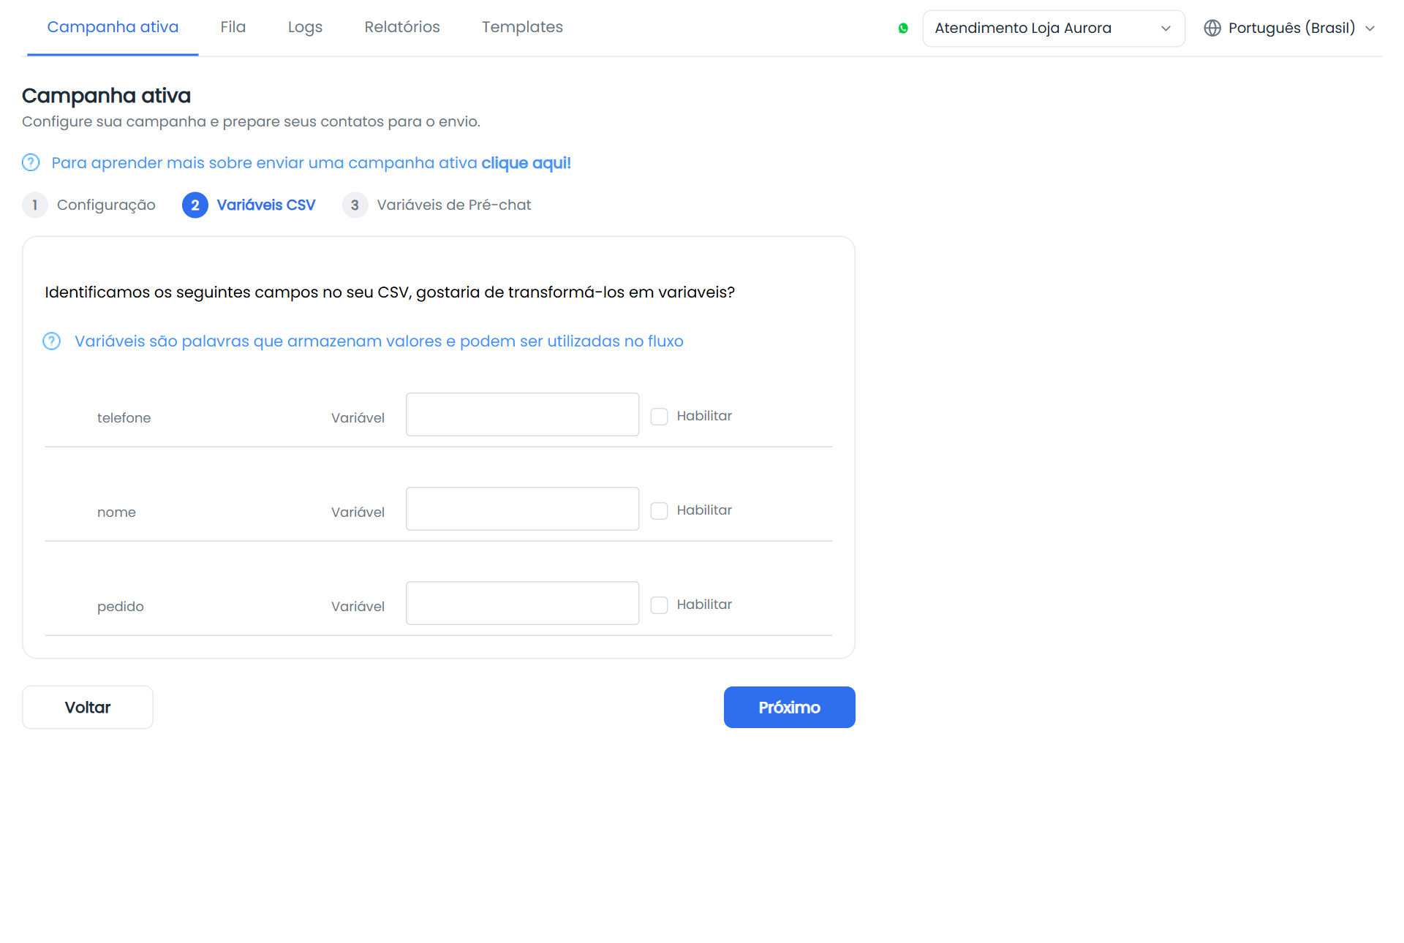1404x943 pixels.
Task: Enable the nome variable checkbox
Action: [x=660, y=511]
